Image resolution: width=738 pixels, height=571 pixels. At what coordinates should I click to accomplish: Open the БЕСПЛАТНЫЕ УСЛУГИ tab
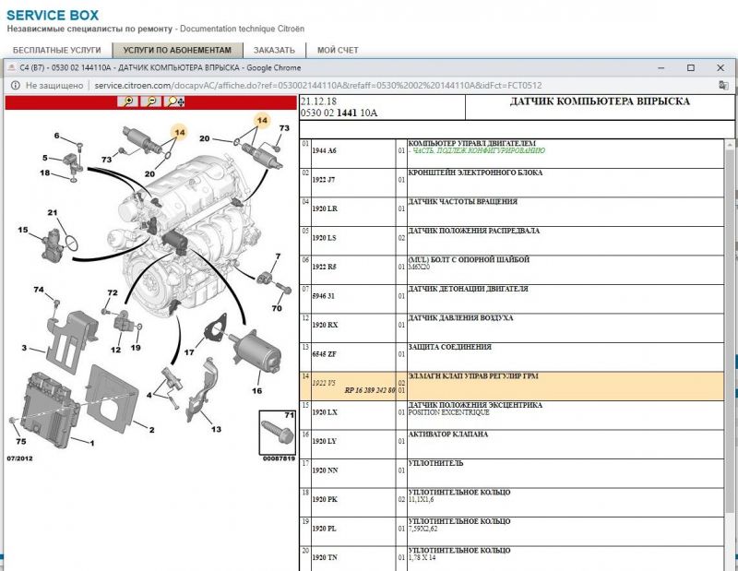[x=56, y=50]
